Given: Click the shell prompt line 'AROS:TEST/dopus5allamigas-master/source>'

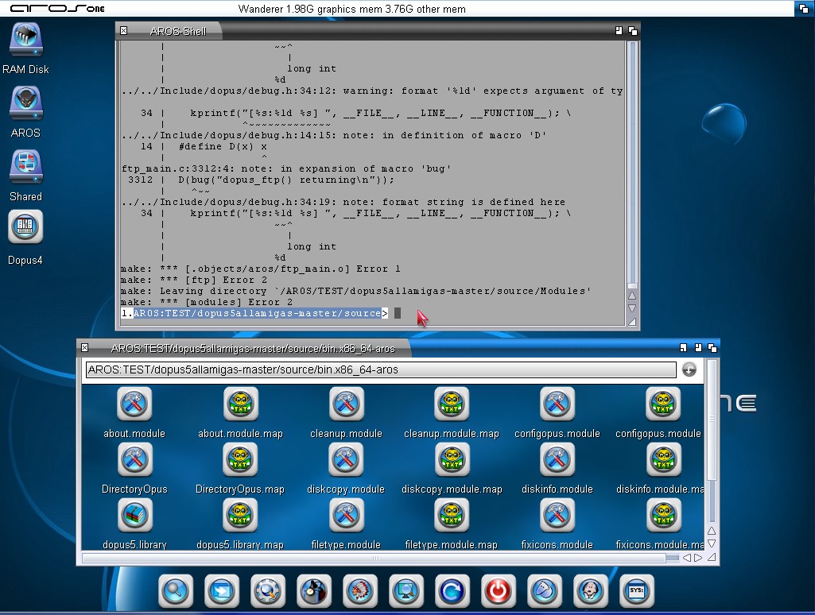Looking at the screenshot, I should pyautogui.click(x=254, y=313).
